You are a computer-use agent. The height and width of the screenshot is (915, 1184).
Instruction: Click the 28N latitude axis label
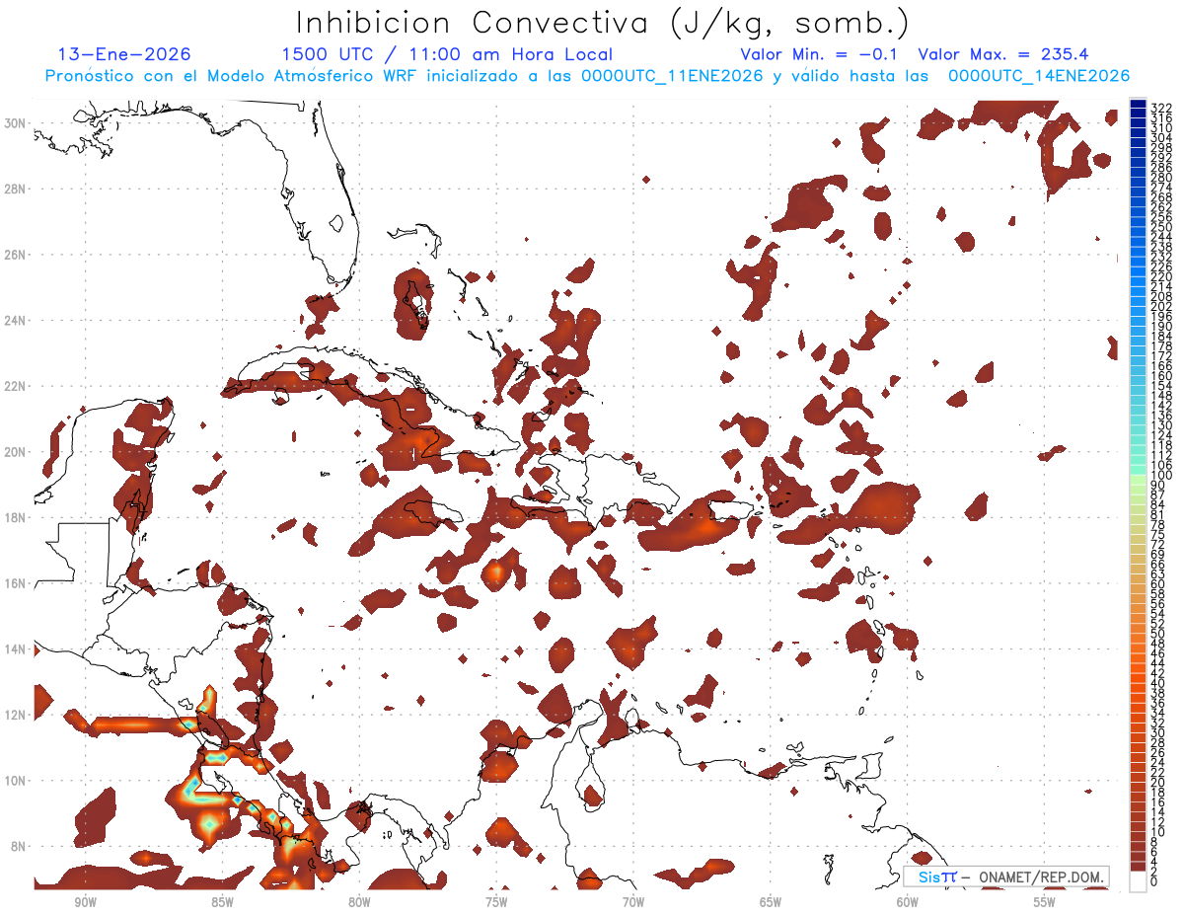(15, 189)
